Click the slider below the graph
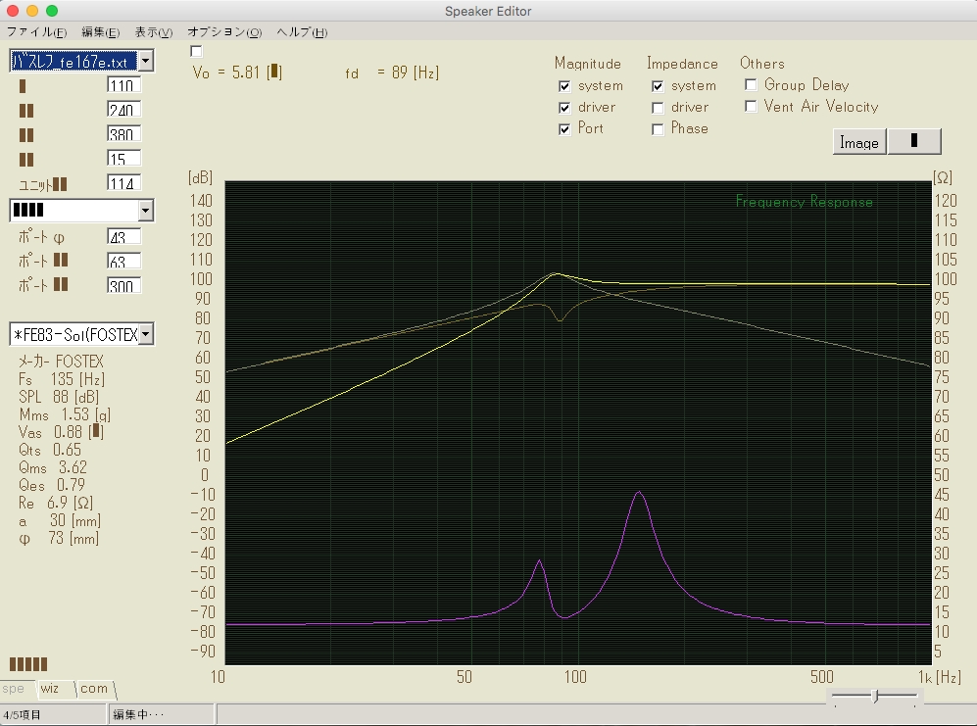Image resolution: width=977 pixels, height=726 pixels. [x=874, y=697]
